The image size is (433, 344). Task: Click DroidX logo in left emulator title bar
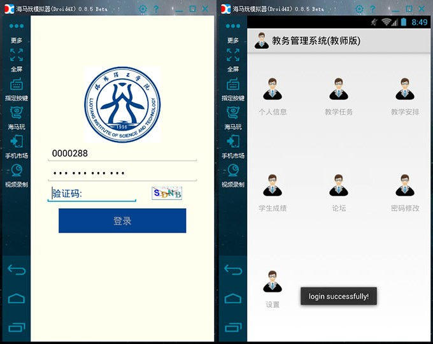(x=9, y=9)
